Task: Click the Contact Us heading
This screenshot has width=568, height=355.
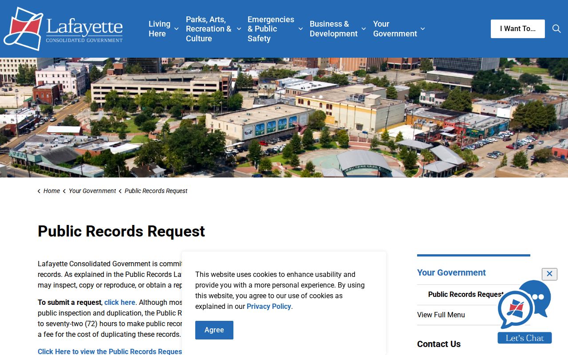Action: click(439, 344)
